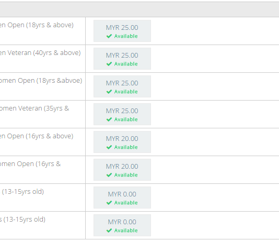Click the Women Veteran (35yrs & label

pos(34,108)
